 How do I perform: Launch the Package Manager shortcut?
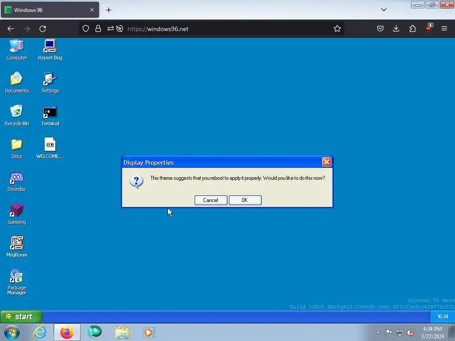17,282
